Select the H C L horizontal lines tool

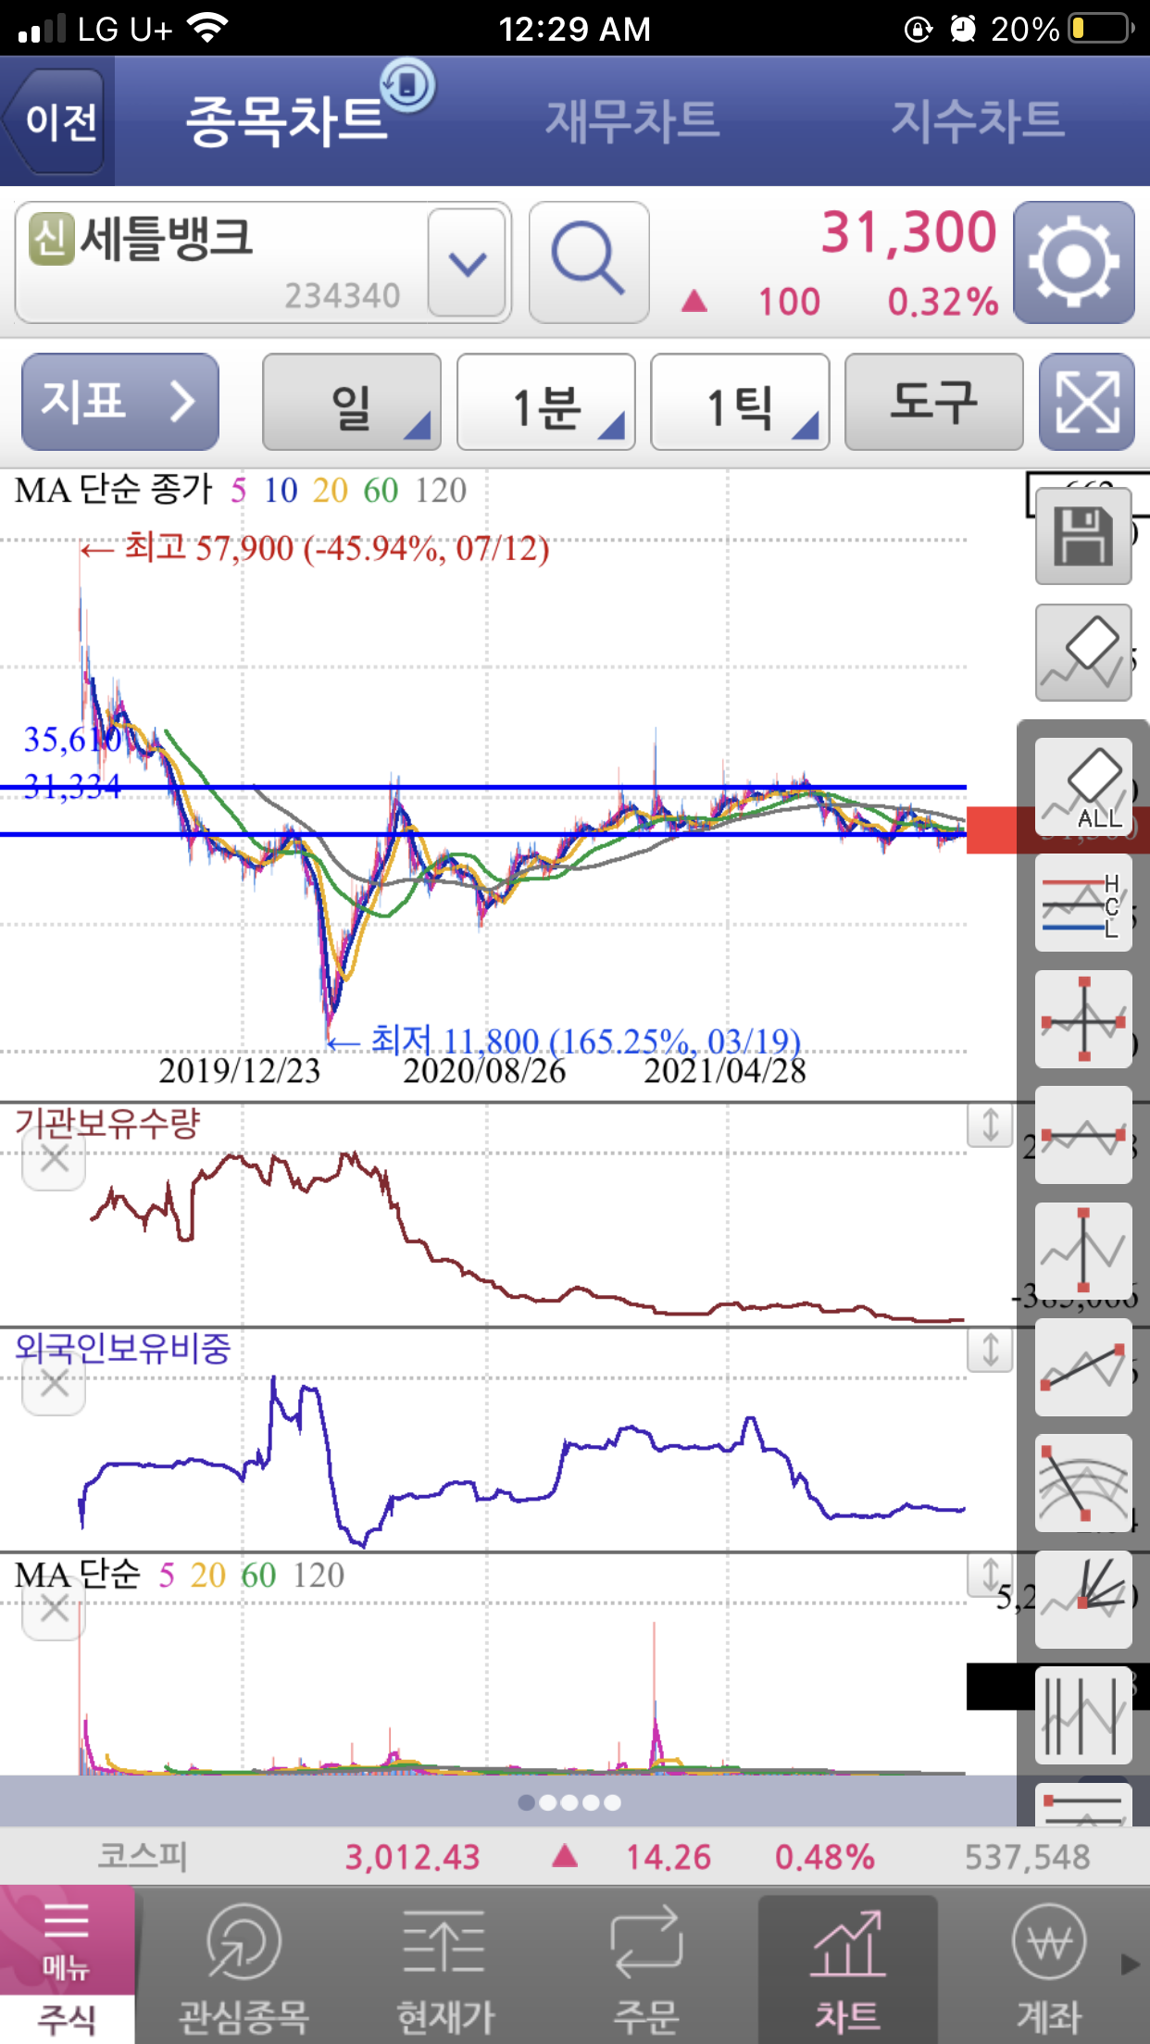pyautogui.click(x=1083, y=904)
